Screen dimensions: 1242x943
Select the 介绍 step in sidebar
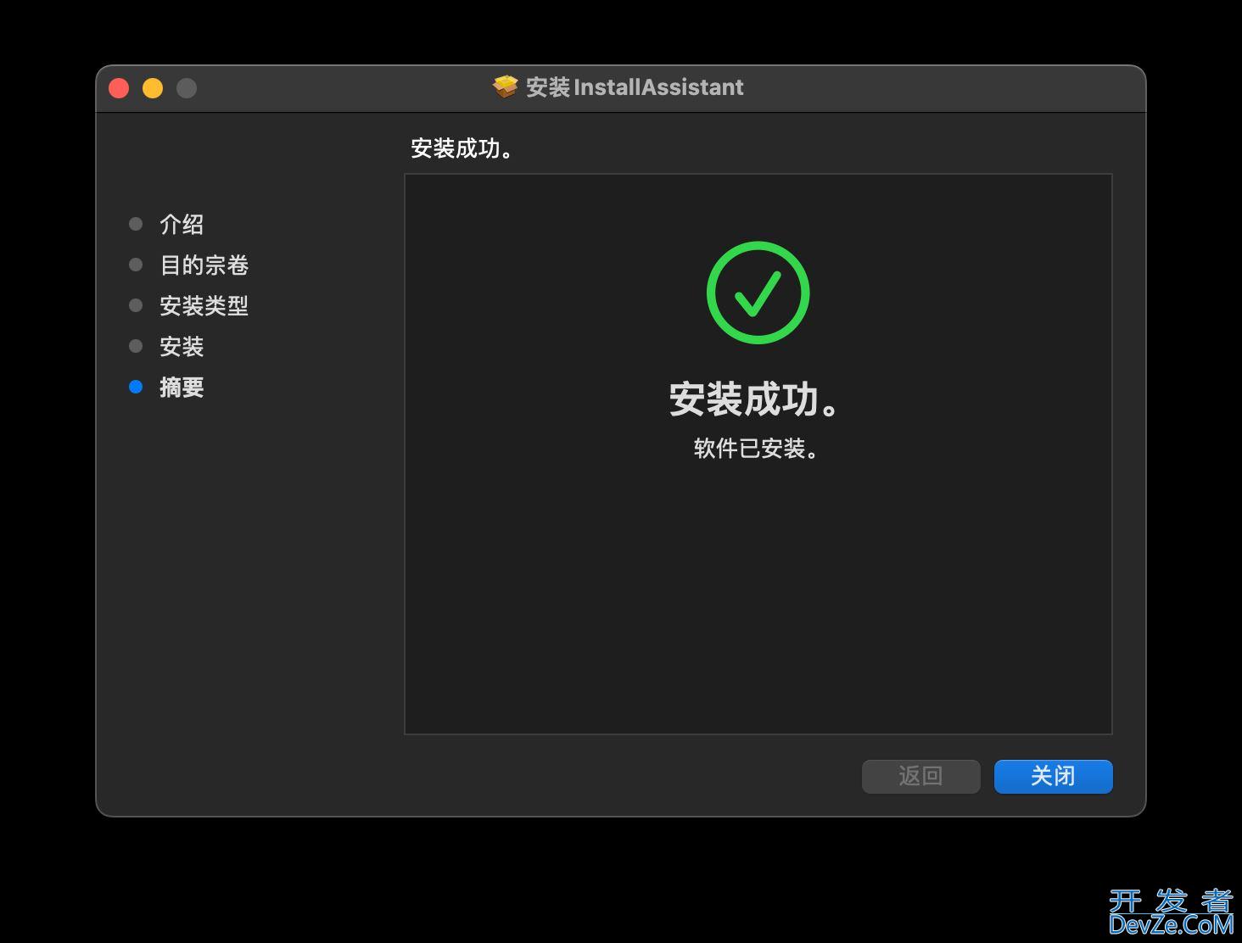pyautogui.click(x=182, y=224)
